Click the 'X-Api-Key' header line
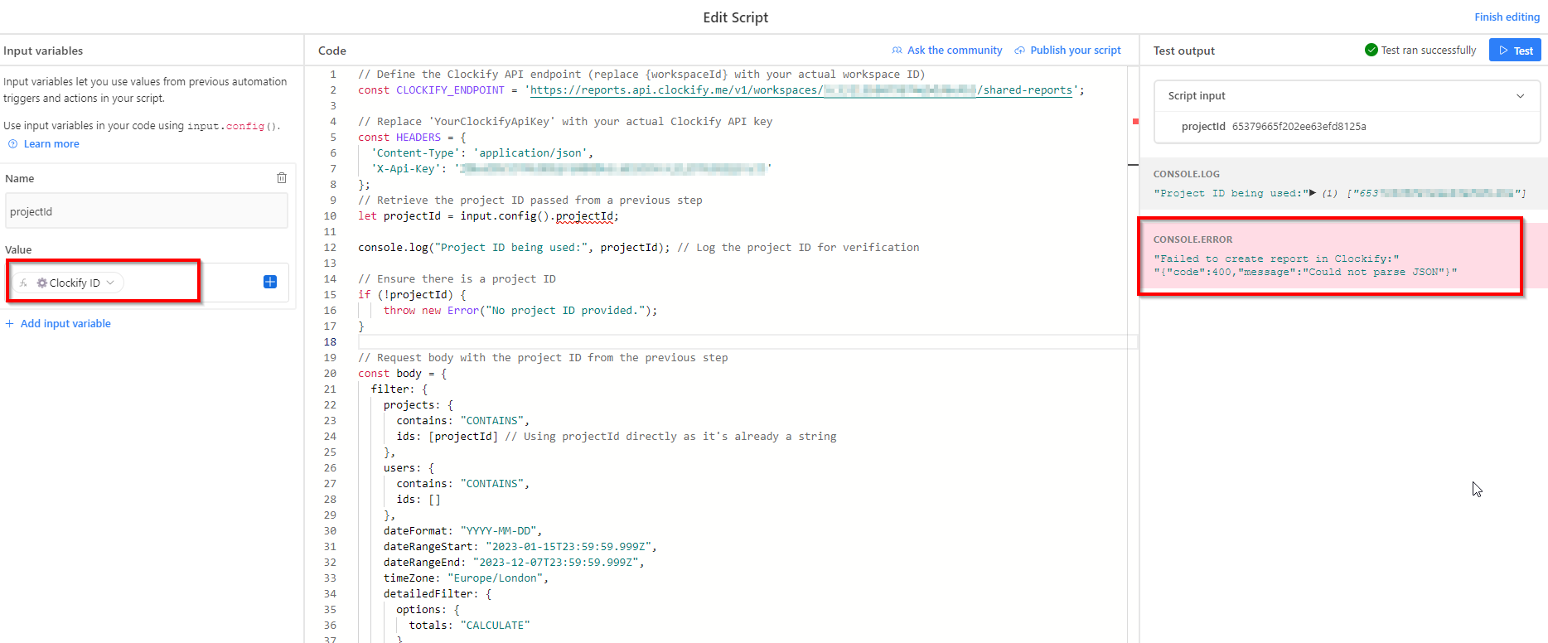Viewport: 1548px width, 643px height. click(572, 169)
